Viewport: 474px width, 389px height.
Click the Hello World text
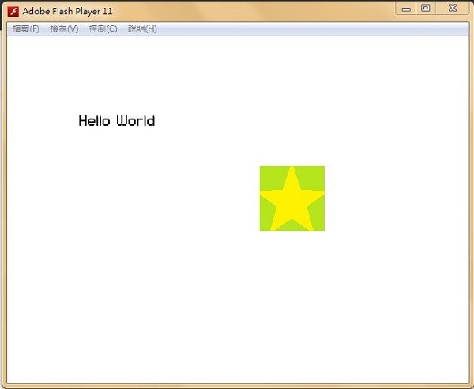coord(117,121)
